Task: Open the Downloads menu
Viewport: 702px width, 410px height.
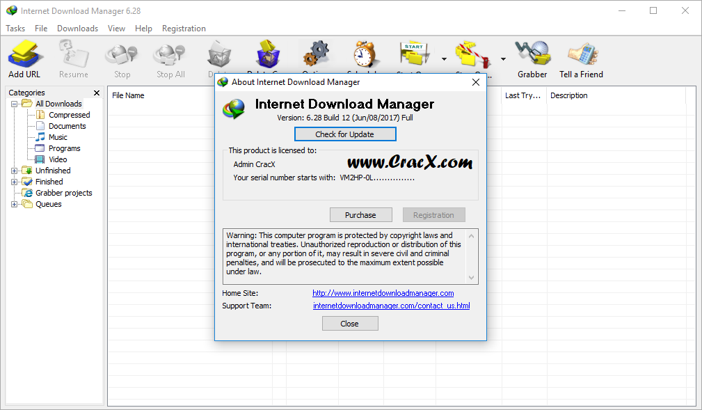Action: [x=77, y=29]
